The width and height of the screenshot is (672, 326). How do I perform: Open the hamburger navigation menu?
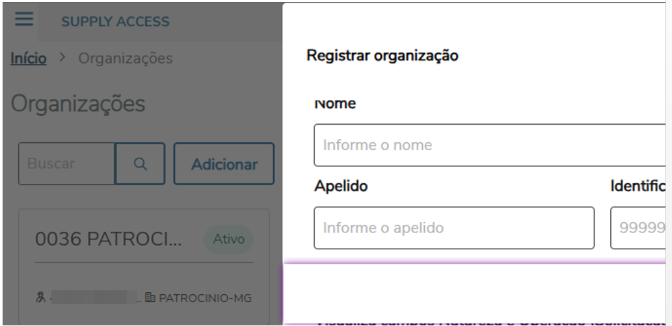24,19
